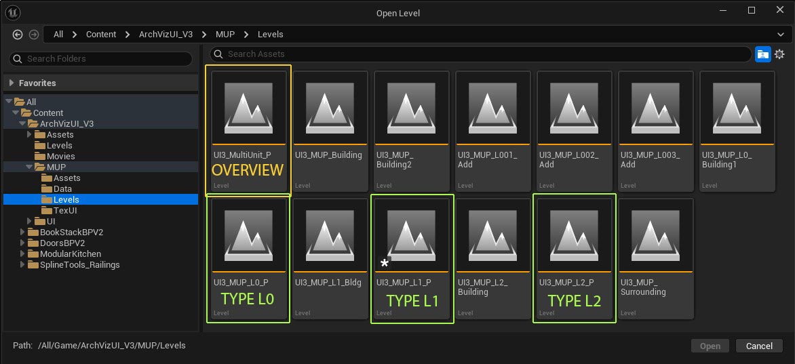Image resolution: width=795 pixels, height=364 pixels.
Task: Select the Movies folder
Action: click(100, 156)
